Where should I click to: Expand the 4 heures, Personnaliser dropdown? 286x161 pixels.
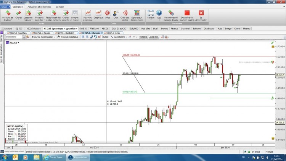43,37
